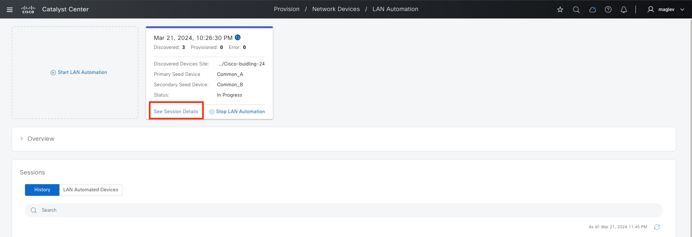This screenshot has width=692, height=237.
Task: Click the Discovered: 3 count
Action: [x=169, y=47]
